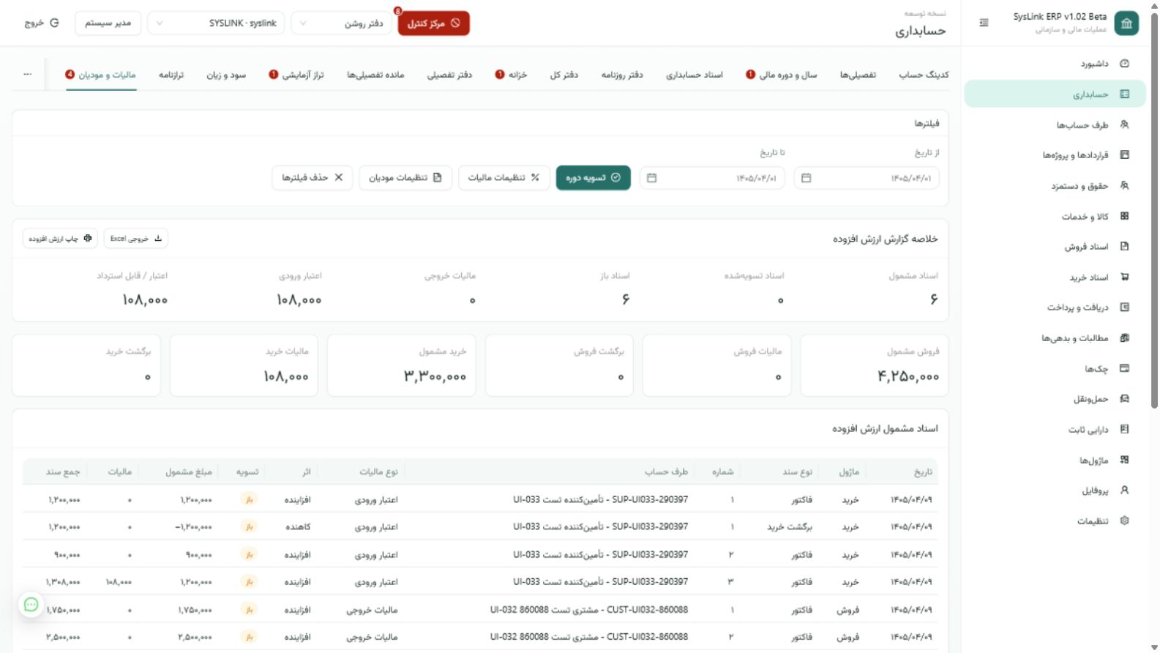Viewport: 1160px width, 653px height.
Task: Click the SysLink ERP logo icon
Action: pyautogui.click(x=1127, y=23)
